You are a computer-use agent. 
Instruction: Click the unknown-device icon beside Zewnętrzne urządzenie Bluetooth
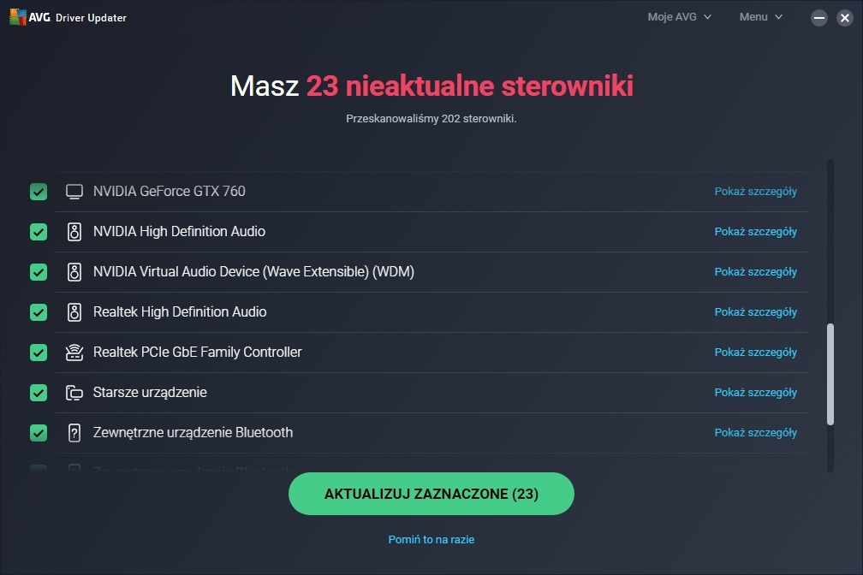click(x=74, y=433)
